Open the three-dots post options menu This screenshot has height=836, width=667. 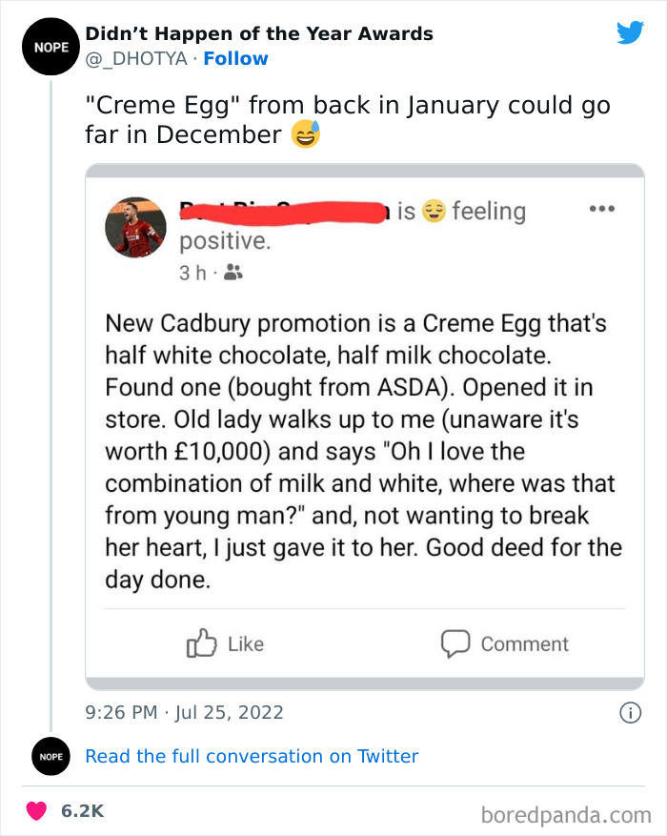coord(601,209)
